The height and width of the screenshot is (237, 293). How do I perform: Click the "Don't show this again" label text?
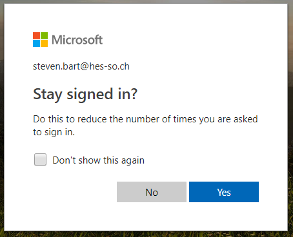[98, 160]
